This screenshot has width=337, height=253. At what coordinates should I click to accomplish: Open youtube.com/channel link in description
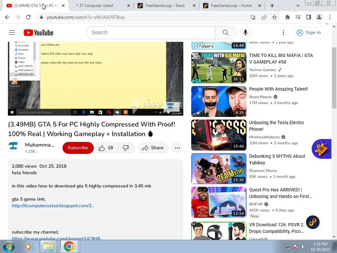click(57, 239)
